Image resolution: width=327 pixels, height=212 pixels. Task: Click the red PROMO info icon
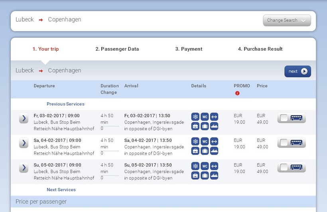coord(237,93)
